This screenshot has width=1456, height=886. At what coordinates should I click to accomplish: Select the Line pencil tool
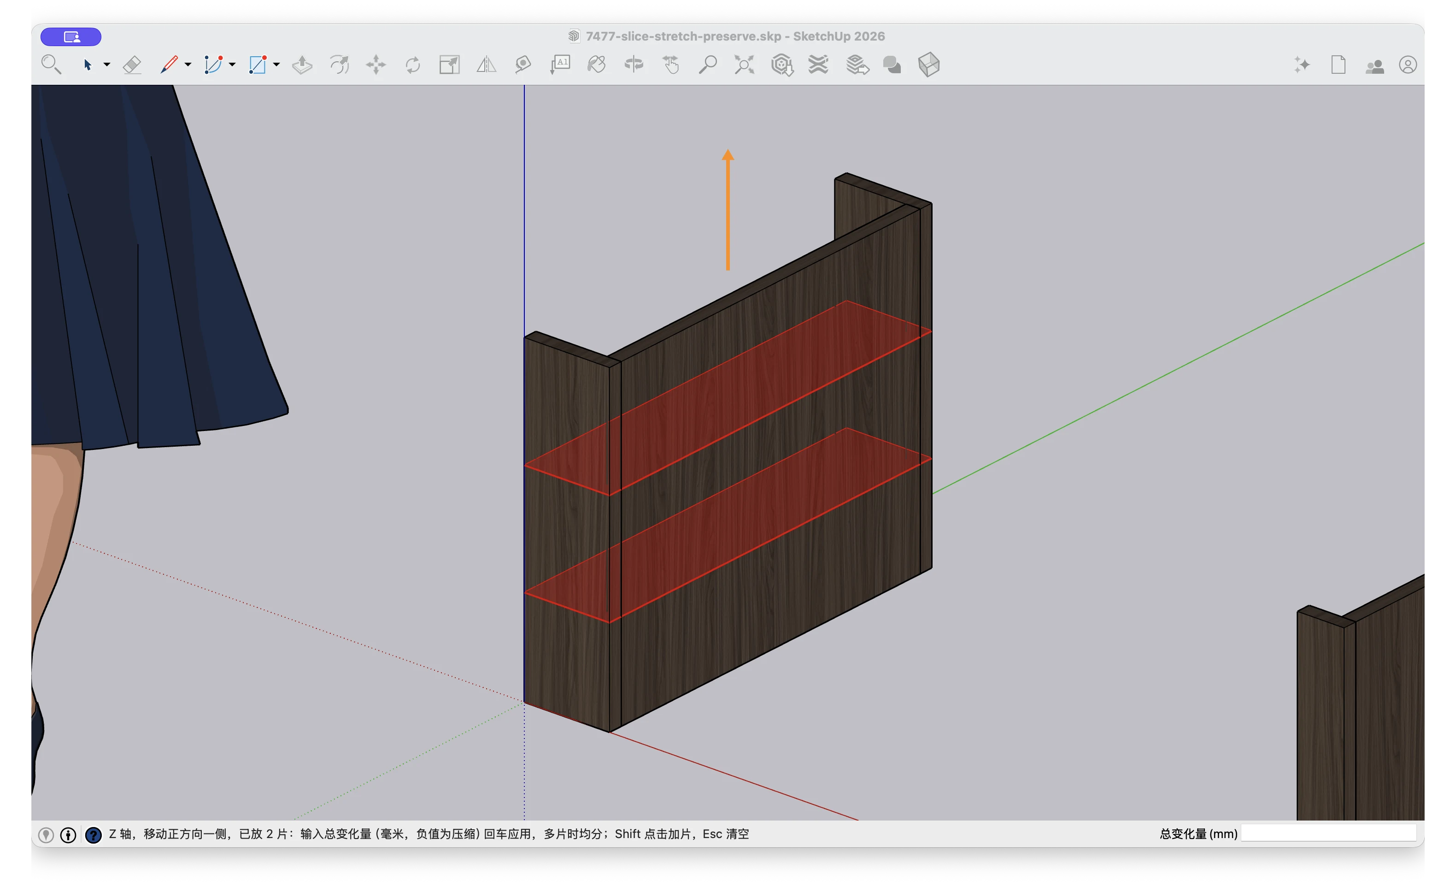pyautogui.click(x=169, y=65)
